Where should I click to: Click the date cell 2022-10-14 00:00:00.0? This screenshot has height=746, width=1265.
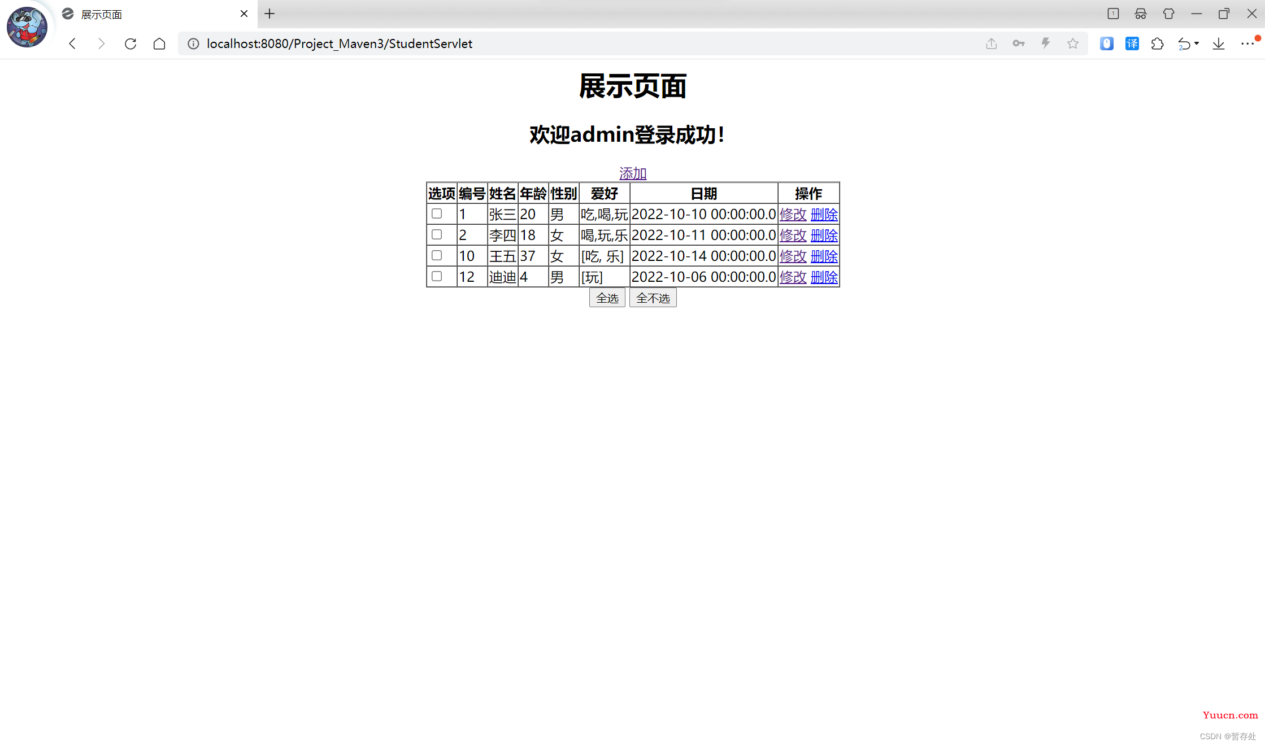(704, 256)
